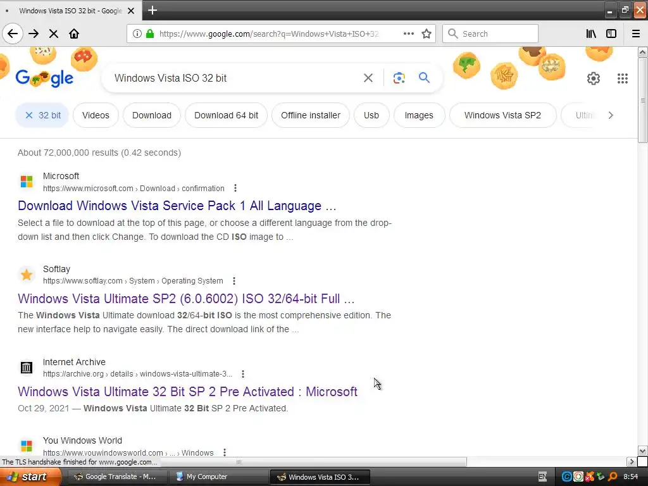
Task: Stop loading the page
Action: pyautogui.click(x=53, y=34)
